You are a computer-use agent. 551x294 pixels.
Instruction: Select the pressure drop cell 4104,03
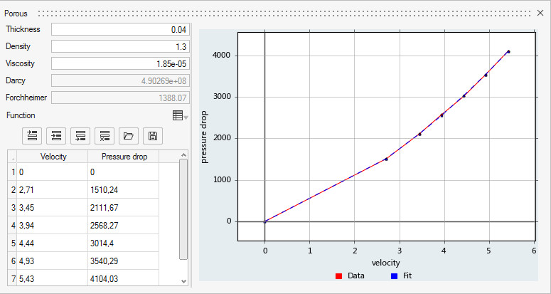[123, 278]
